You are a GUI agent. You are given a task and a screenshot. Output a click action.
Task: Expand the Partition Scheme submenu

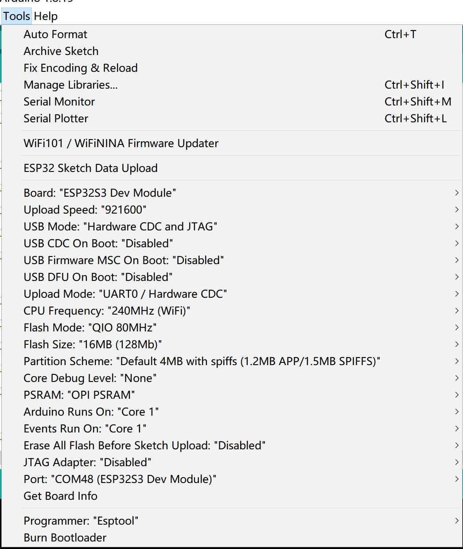(x=232, y=361)
